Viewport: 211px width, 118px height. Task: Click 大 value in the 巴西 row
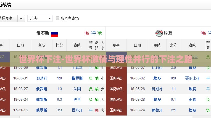(103, 100)
